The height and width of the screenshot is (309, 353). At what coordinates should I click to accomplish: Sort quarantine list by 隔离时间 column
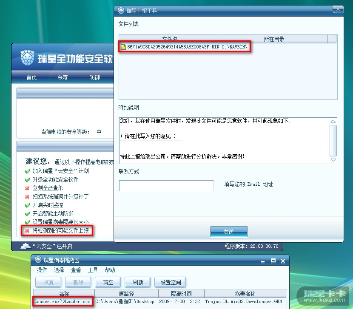point(182,293)
